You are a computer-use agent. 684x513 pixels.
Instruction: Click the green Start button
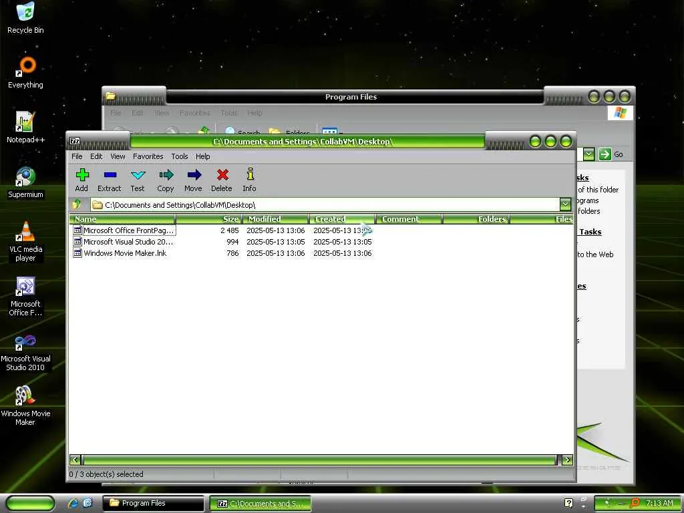(30, 503)
